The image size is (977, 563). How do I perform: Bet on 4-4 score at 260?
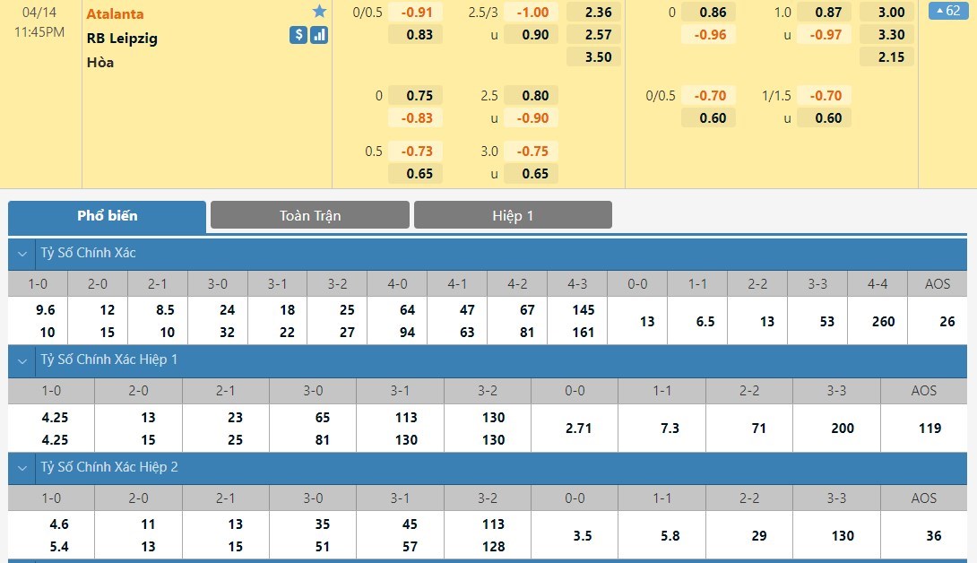pos(883,321)
